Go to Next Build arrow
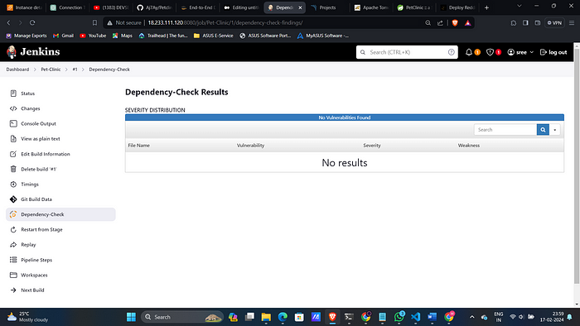Image resolution: width=580 pixels, height=326 pixels. 13,290
